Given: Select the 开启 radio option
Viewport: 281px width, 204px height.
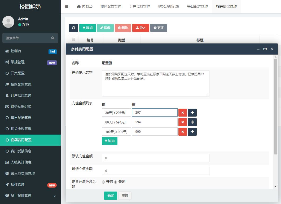Looking at the screenshot, I should [x=103, y=182].
